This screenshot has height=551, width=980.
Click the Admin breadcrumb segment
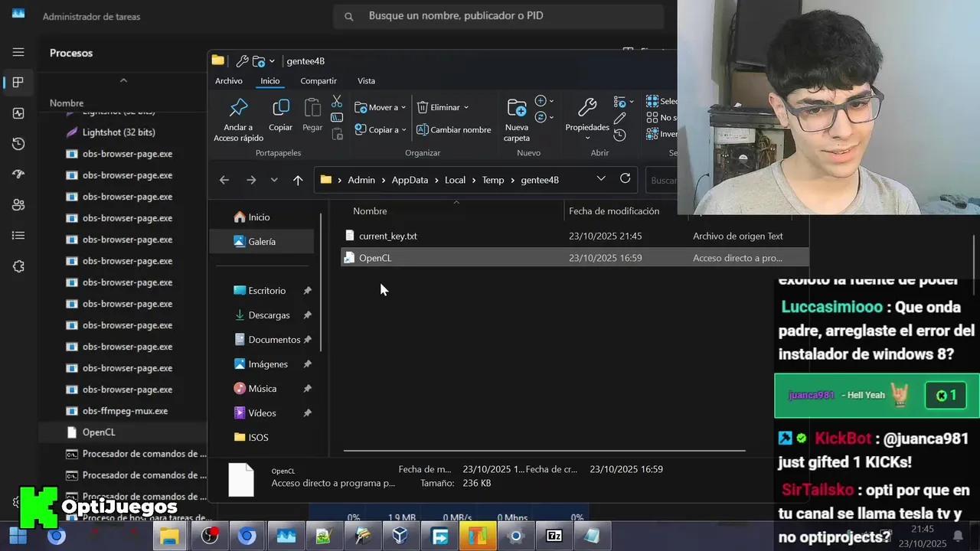point(361,180)
